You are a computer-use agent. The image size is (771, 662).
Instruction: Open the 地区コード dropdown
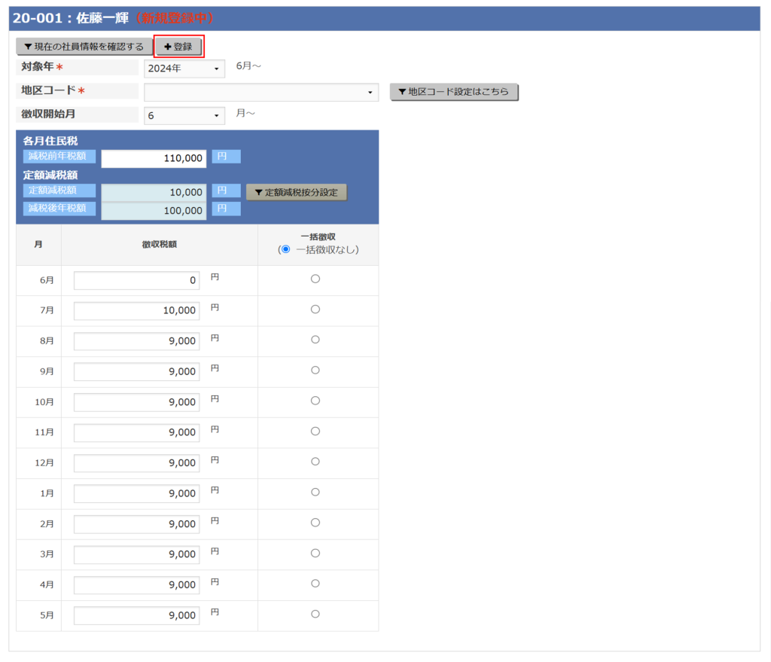[x=261, y=92]
